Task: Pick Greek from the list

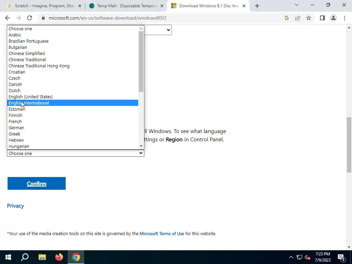Action: click(x=73, y=134)
